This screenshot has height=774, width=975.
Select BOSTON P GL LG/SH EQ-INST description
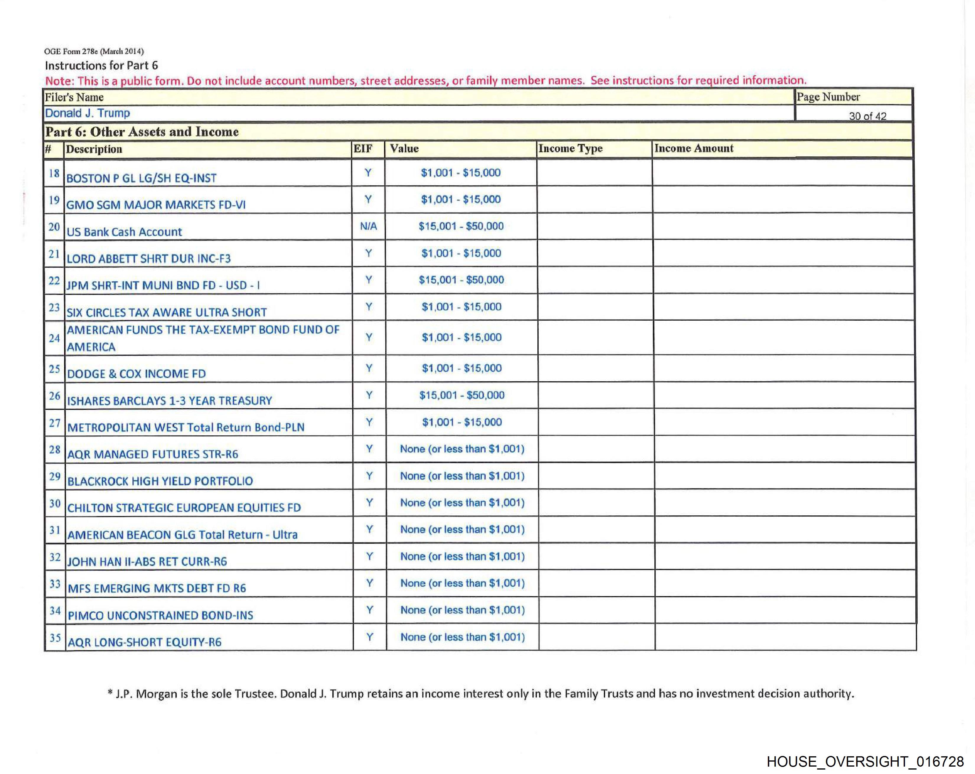click(141, 178)
